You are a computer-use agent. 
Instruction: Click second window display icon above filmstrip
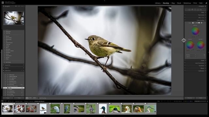click(x=5, y=101)
